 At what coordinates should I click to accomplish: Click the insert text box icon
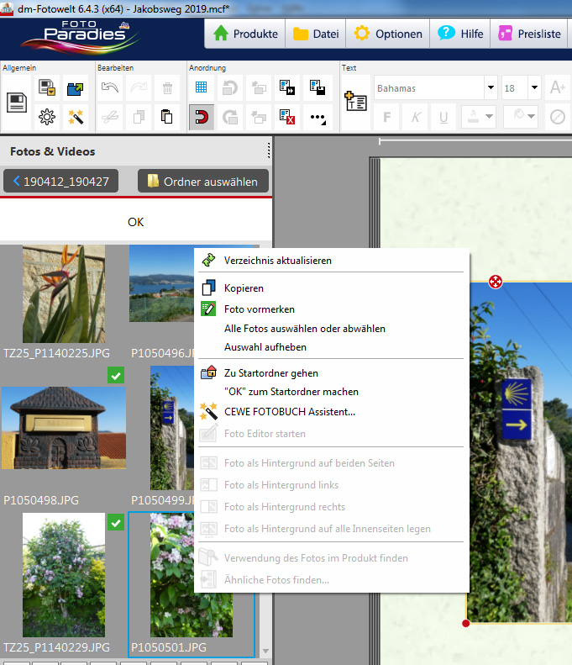355,102
